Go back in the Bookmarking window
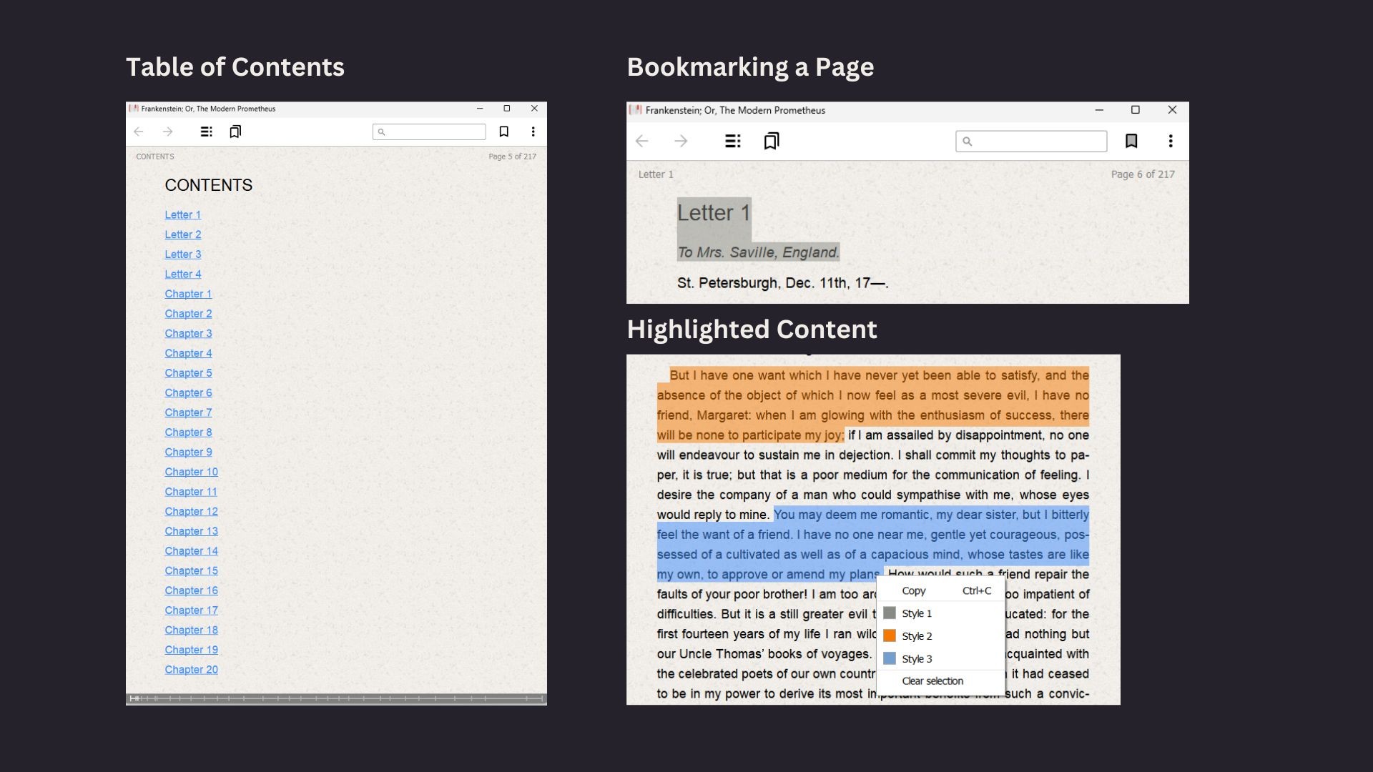The image size is (1373, 772). point(642,141)
